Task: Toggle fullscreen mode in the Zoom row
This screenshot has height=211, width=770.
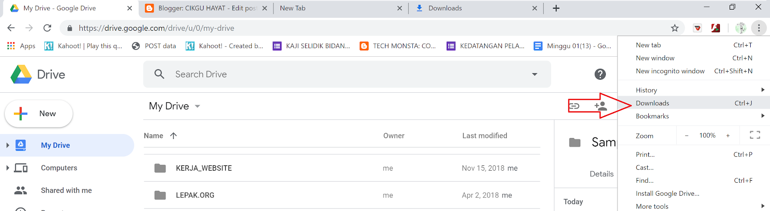Action: 755,136
